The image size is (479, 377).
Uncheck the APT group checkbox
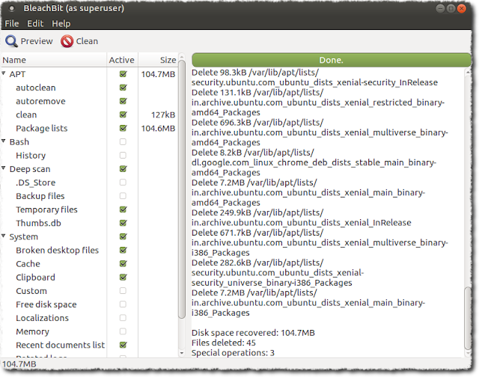pos(123,74)
